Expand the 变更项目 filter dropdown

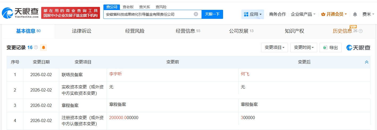pos(274,47)
